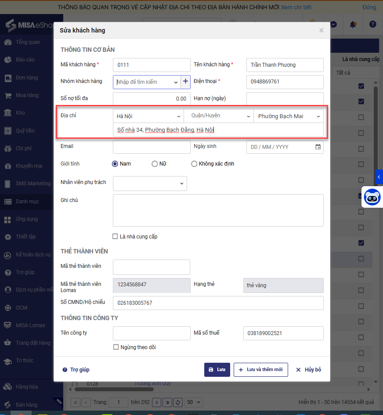This screenshot has width=383, height=415.
Task: Click the Quỹ tiền safe icon
Action: (x=8, y=131)
